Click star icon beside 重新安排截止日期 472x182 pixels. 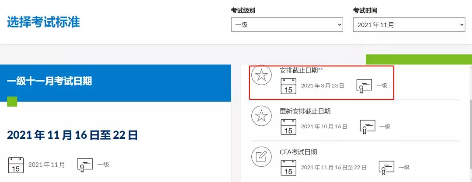click(262, 116)
